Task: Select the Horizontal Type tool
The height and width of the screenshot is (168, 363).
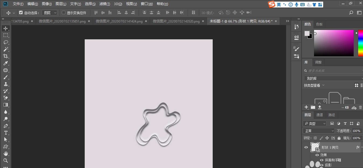Action: coord(6,133)
